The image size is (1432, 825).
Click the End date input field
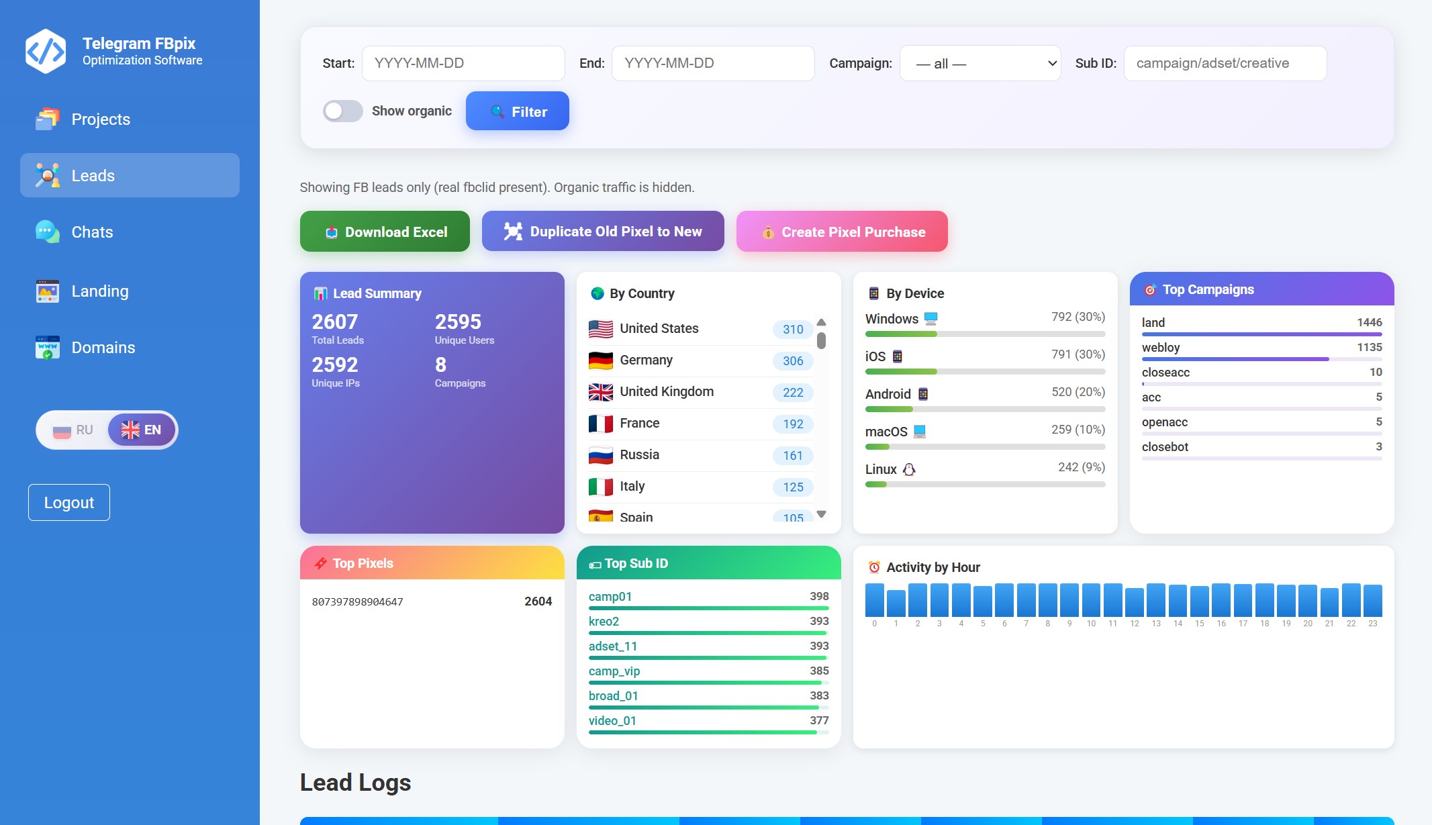click(x=713, y=63)
